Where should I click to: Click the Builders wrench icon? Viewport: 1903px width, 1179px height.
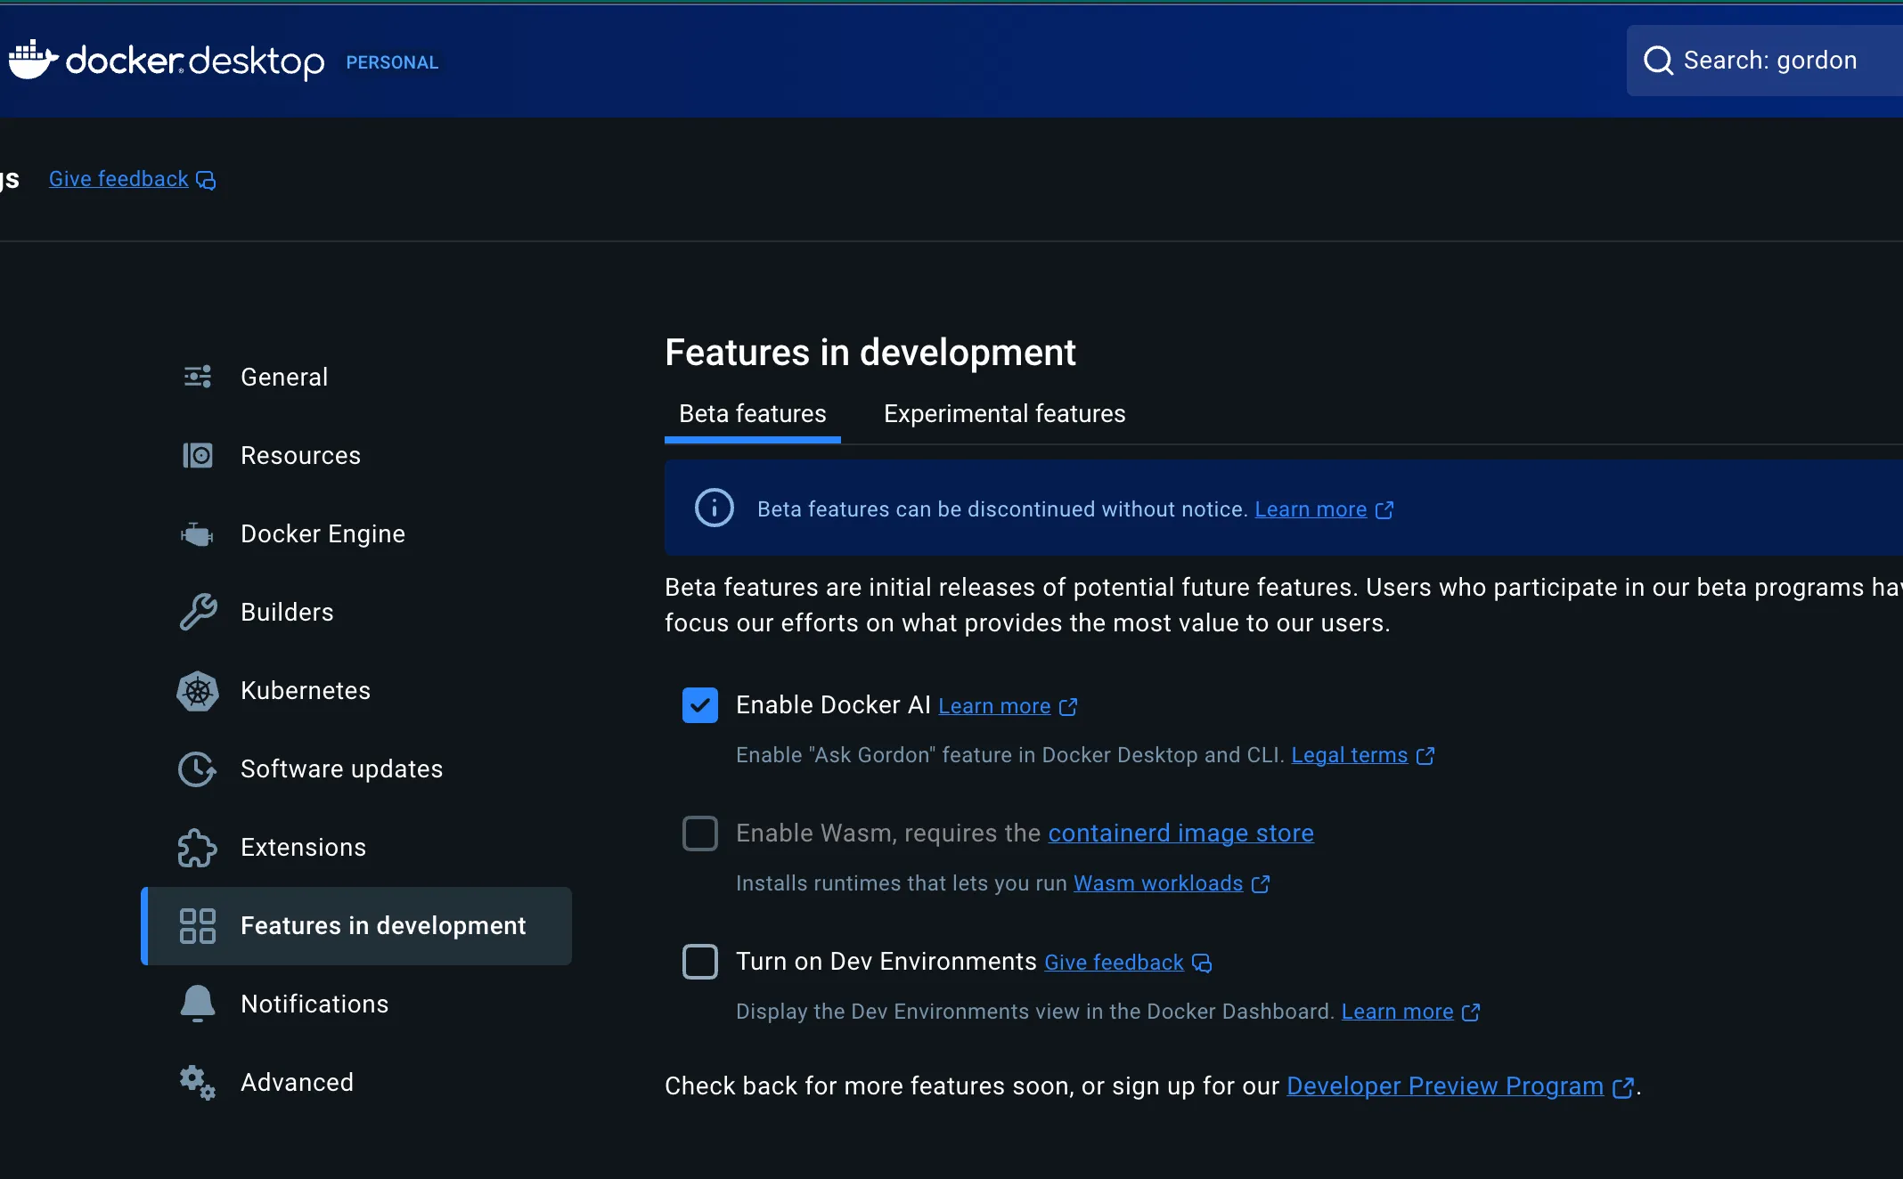click(x=198, y=612)
